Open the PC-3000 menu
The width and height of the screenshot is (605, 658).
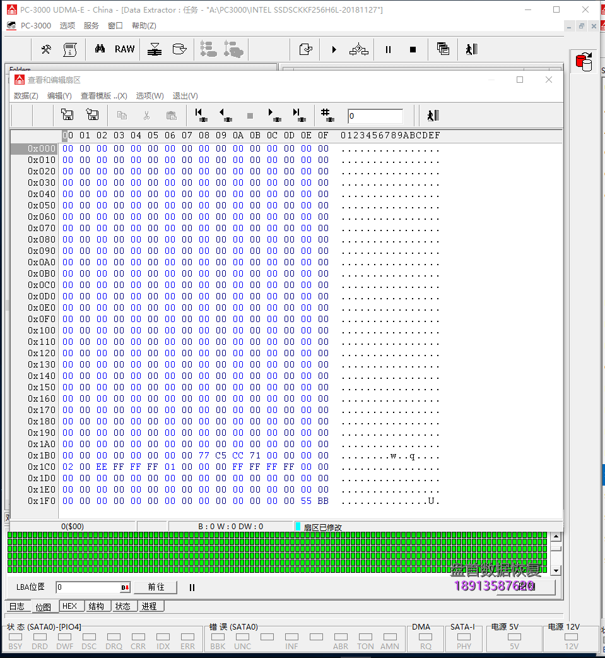coord(35,26)
